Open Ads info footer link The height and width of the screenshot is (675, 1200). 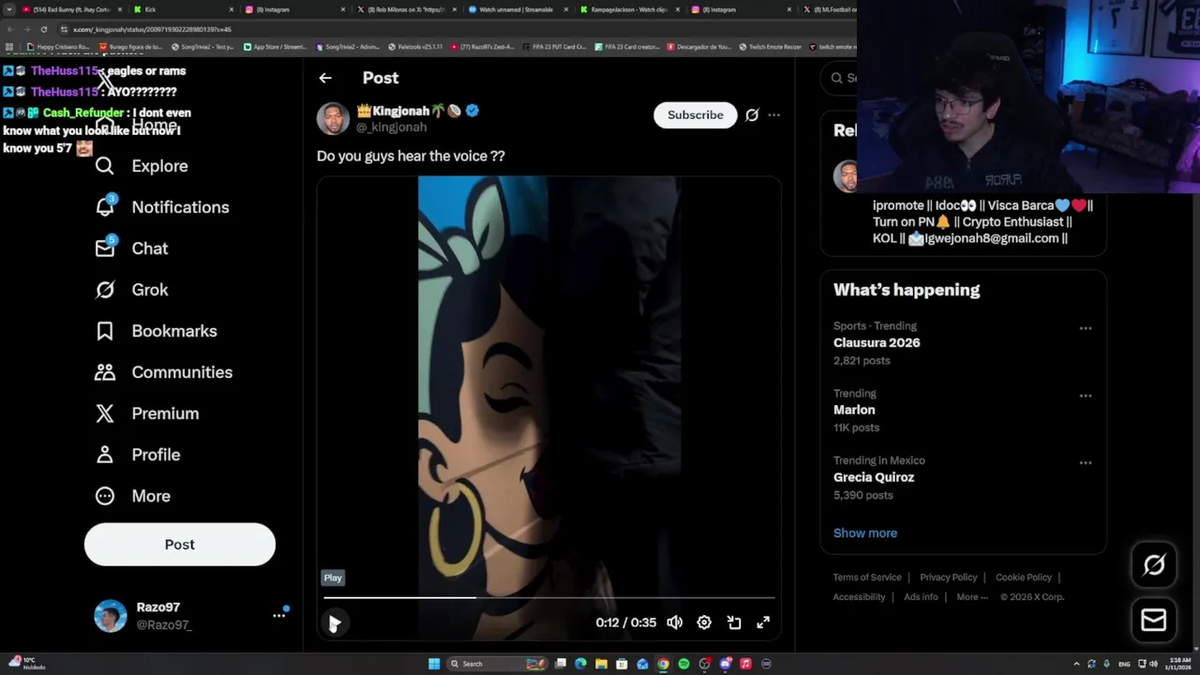point(921,597)
